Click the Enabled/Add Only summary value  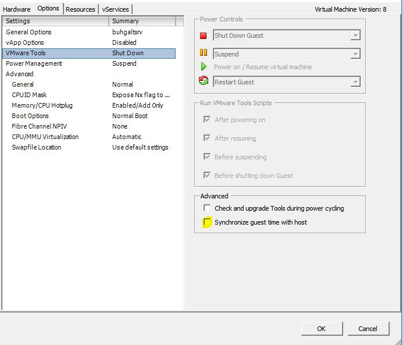[138, 105]
